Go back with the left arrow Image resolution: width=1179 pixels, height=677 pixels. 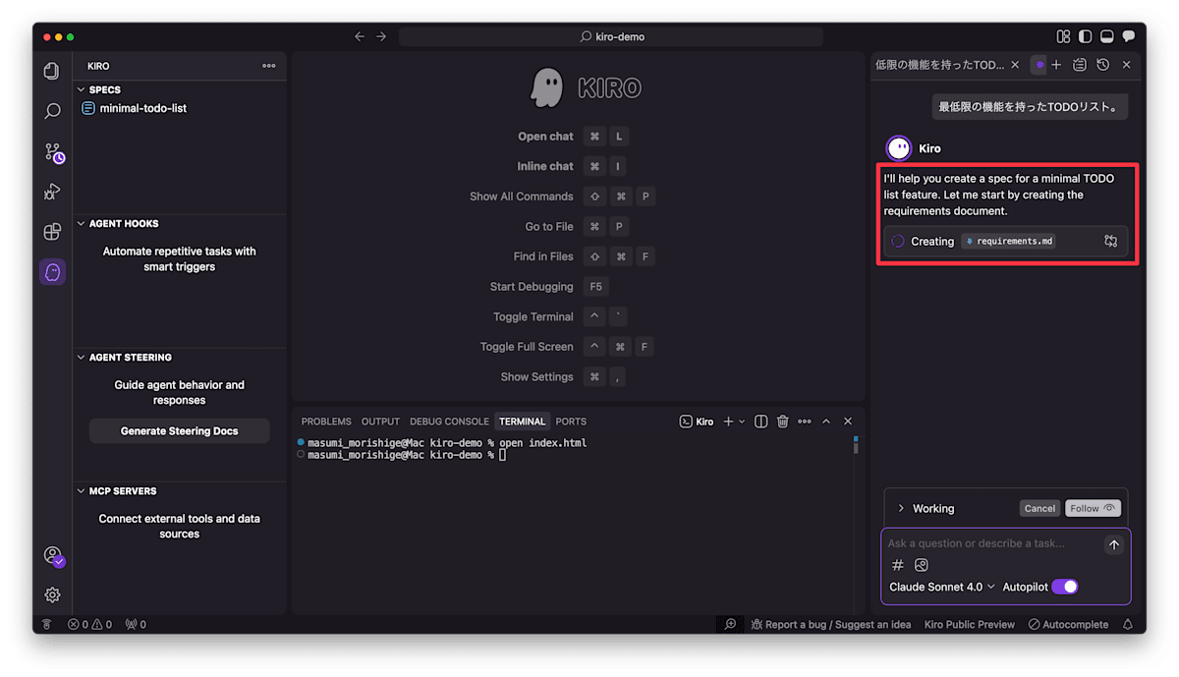pos(359,36)
